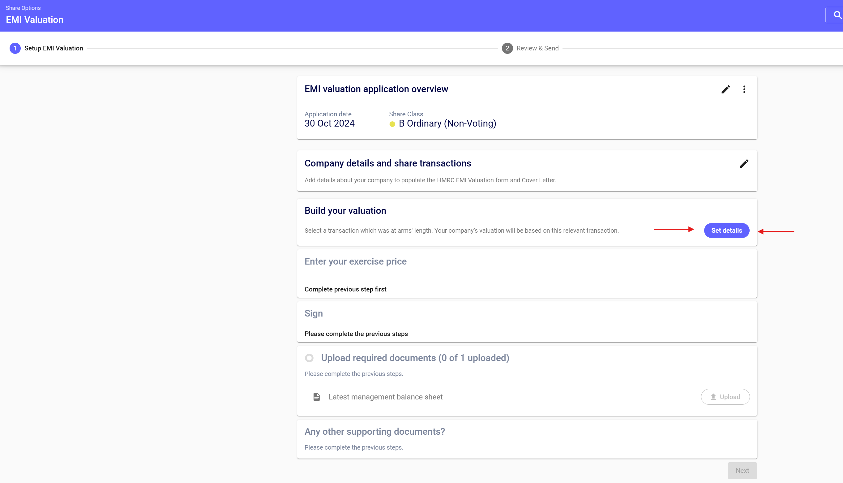Image resolution: width=843 pixels, height=483 pixels.
Task: Open the Any other supporting documents section
Action: (374, 431)
